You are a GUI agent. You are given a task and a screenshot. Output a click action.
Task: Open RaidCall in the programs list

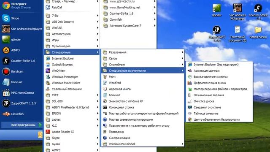72,8
